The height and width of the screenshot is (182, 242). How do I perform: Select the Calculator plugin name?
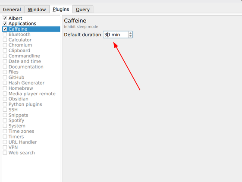tap(20, 40)
